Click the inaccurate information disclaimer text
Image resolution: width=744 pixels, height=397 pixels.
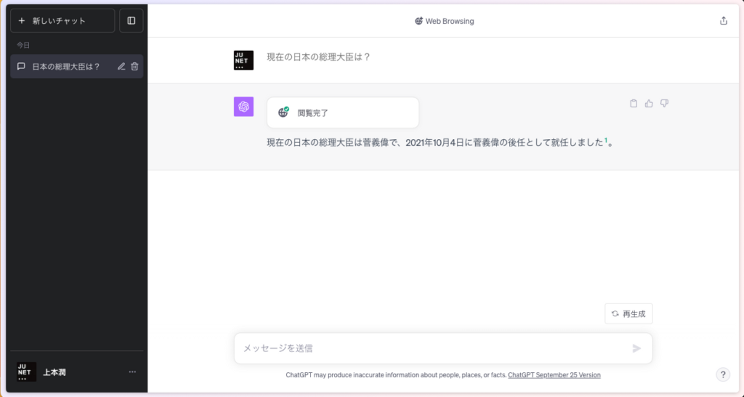[396, 375]
